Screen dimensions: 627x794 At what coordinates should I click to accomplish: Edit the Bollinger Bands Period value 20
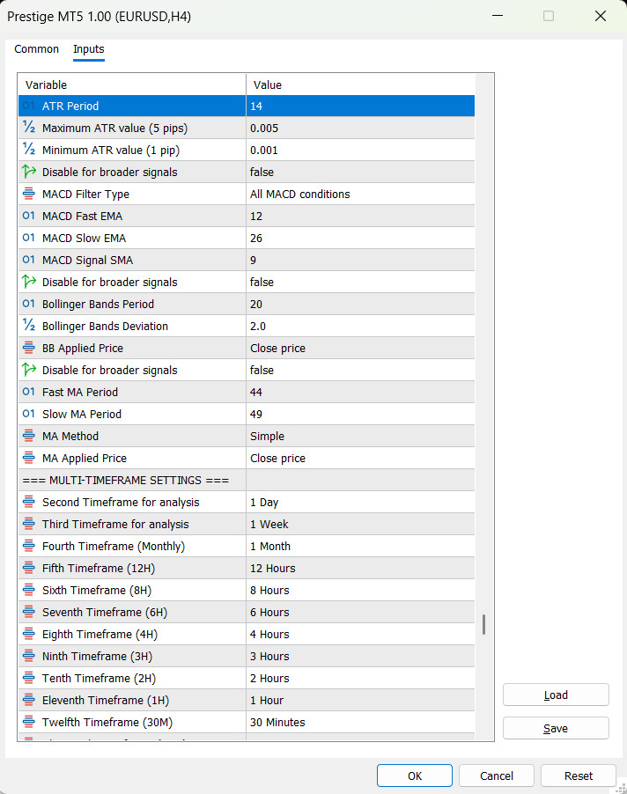(x=360, y=304)
